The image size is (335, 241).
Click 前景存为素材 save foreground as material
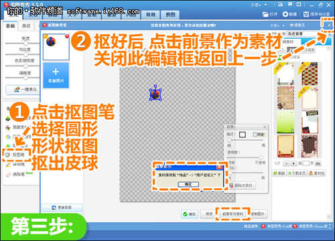tap(232, 214)
